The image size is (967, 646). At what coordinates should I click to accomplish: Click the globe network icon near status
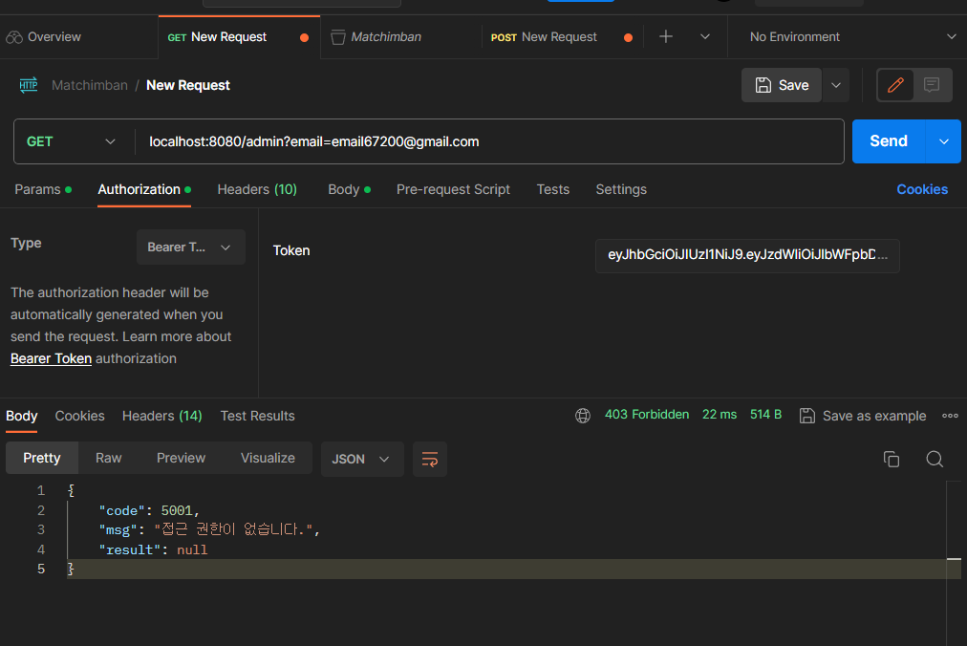(x=583, y=416)
